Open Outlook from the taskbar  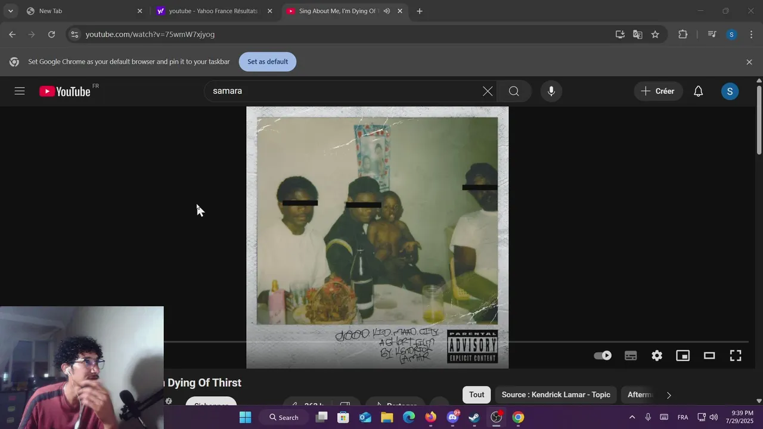[x=365, y=417]
